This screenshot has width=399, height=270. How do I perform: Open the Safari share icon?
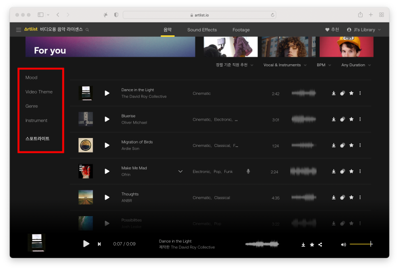360,15
